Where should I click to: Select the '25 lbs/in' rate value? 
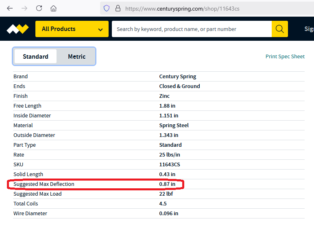170,155
